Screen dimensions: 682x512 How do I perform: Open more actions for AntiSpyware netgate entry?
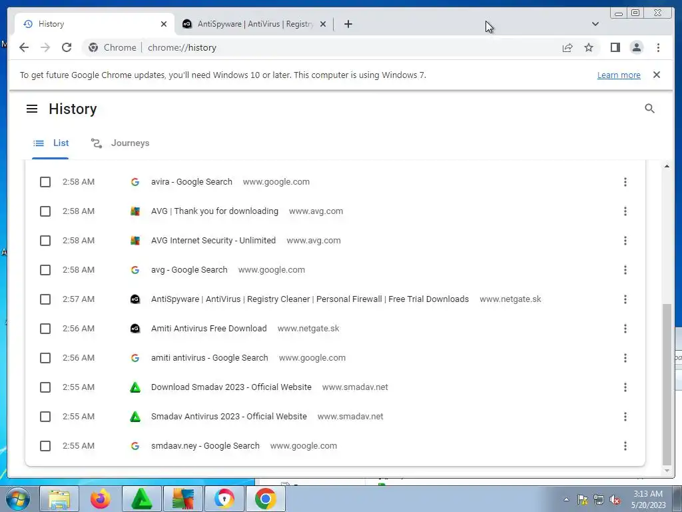point(625,299)
